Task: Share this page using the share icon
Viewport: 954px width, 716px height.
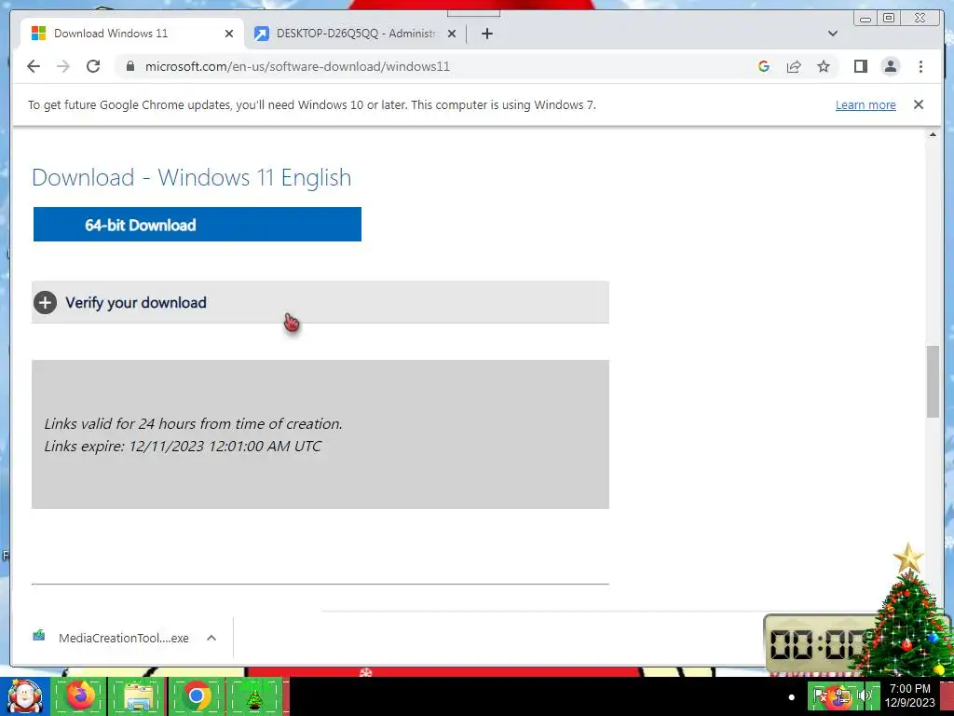Action: (x=794, y=66)
